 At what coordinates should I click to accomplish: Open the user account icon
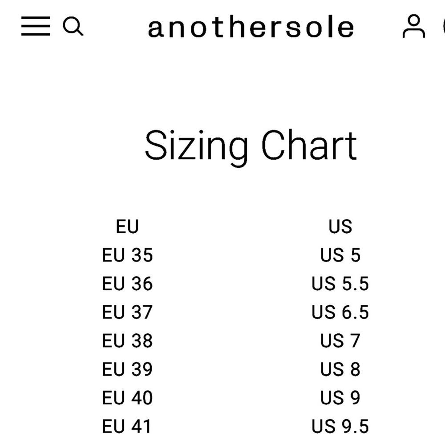[414, 26]
